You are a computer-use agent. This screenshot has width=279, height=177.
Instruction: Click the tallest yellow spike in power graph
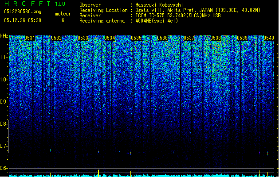(x=98, y=173)
